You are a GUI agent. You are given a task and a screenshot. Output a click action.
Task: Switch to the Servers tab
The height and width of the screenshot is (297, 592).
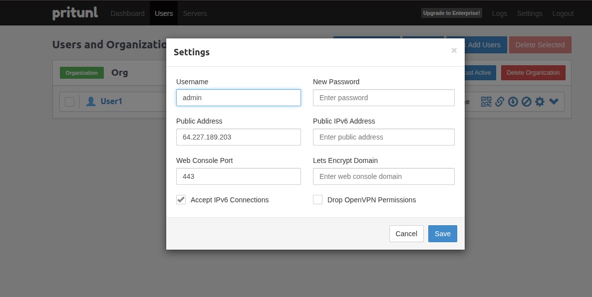(195, 13)
